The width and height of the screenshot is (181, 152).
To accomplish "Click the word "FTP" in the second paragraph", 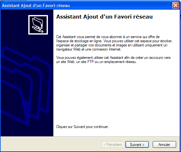I will [91, 62].
